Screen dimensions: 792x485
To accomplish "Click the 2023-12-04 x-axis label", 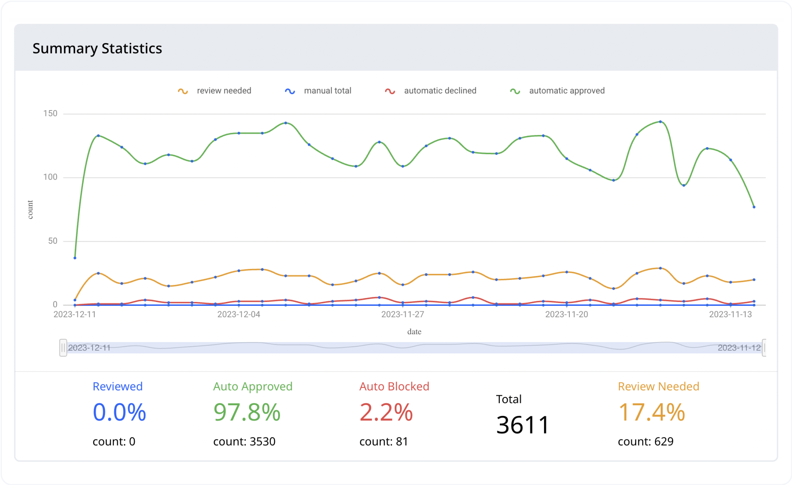I will click(x=239, y=314).
